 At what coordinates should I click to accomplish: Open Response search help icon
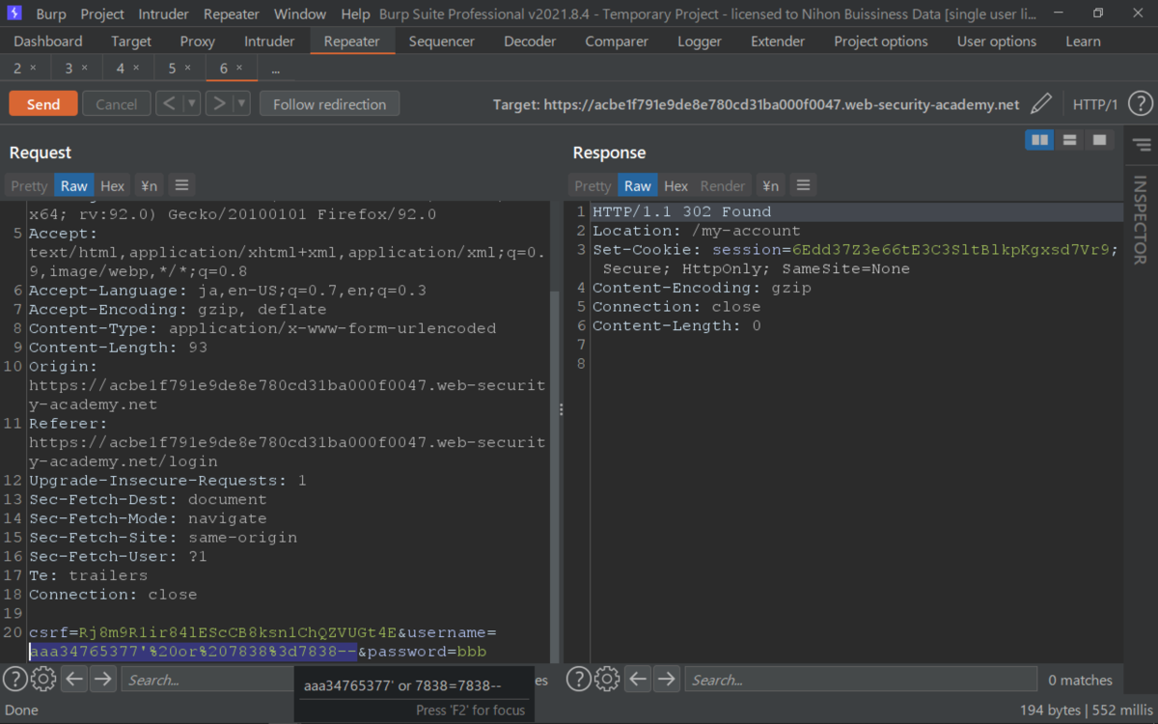point(579,680)
